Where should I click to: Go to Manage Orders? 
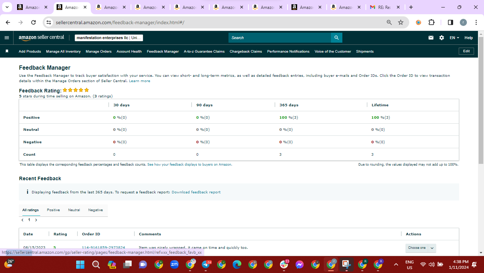99,52
